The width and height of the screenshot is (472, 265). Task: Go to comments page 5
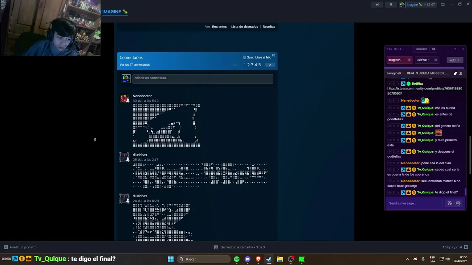click(x=259, y=65)
